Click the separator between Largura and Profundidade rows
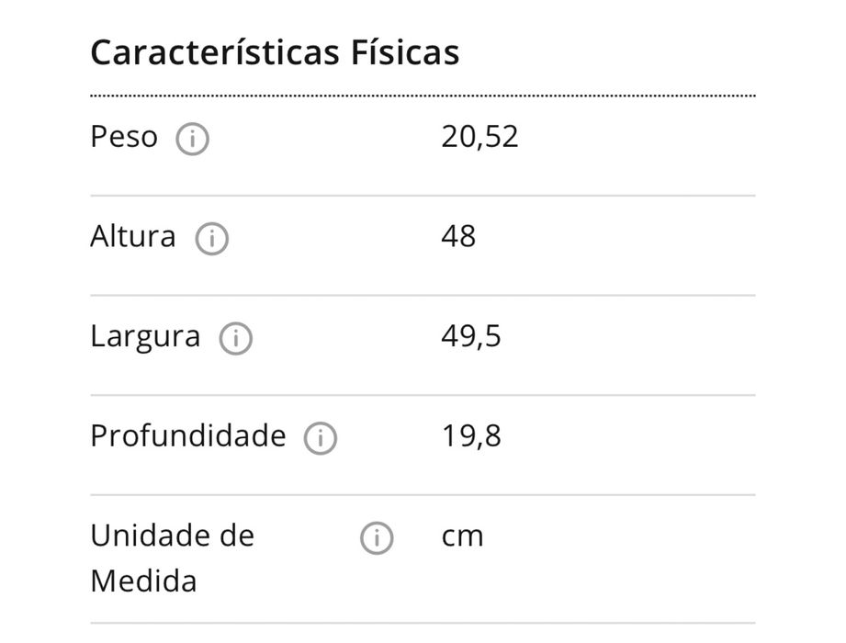 [x=423, y=395]
